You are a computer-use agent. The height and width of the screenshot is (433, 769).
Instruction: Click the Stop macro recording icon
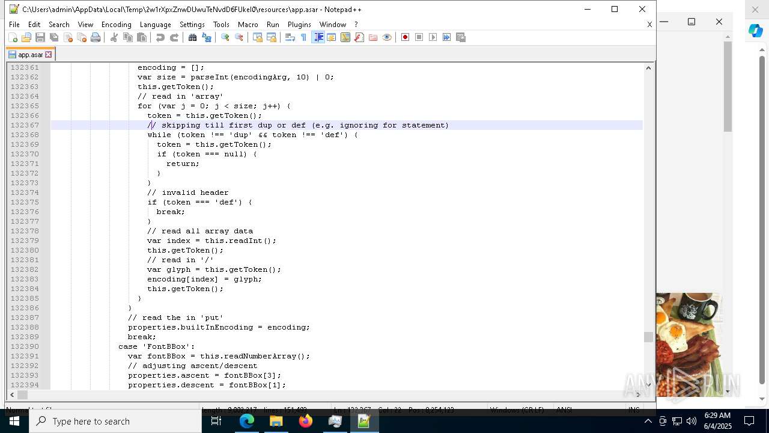[x=419, y=37]
